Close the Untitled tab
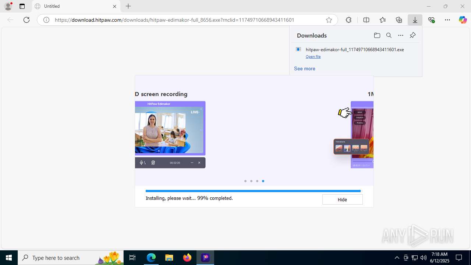Screen dimensions: 471x265 click(x=114, y=6)
